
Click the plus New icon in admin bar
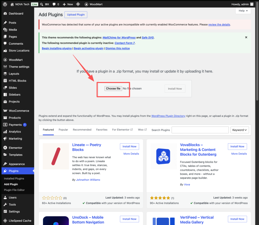coord(64,4)
